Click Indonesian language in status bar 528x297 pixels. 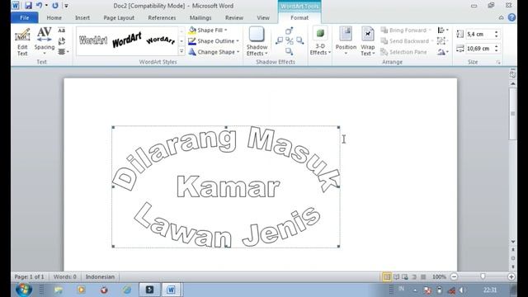click(x=100, y=277)
